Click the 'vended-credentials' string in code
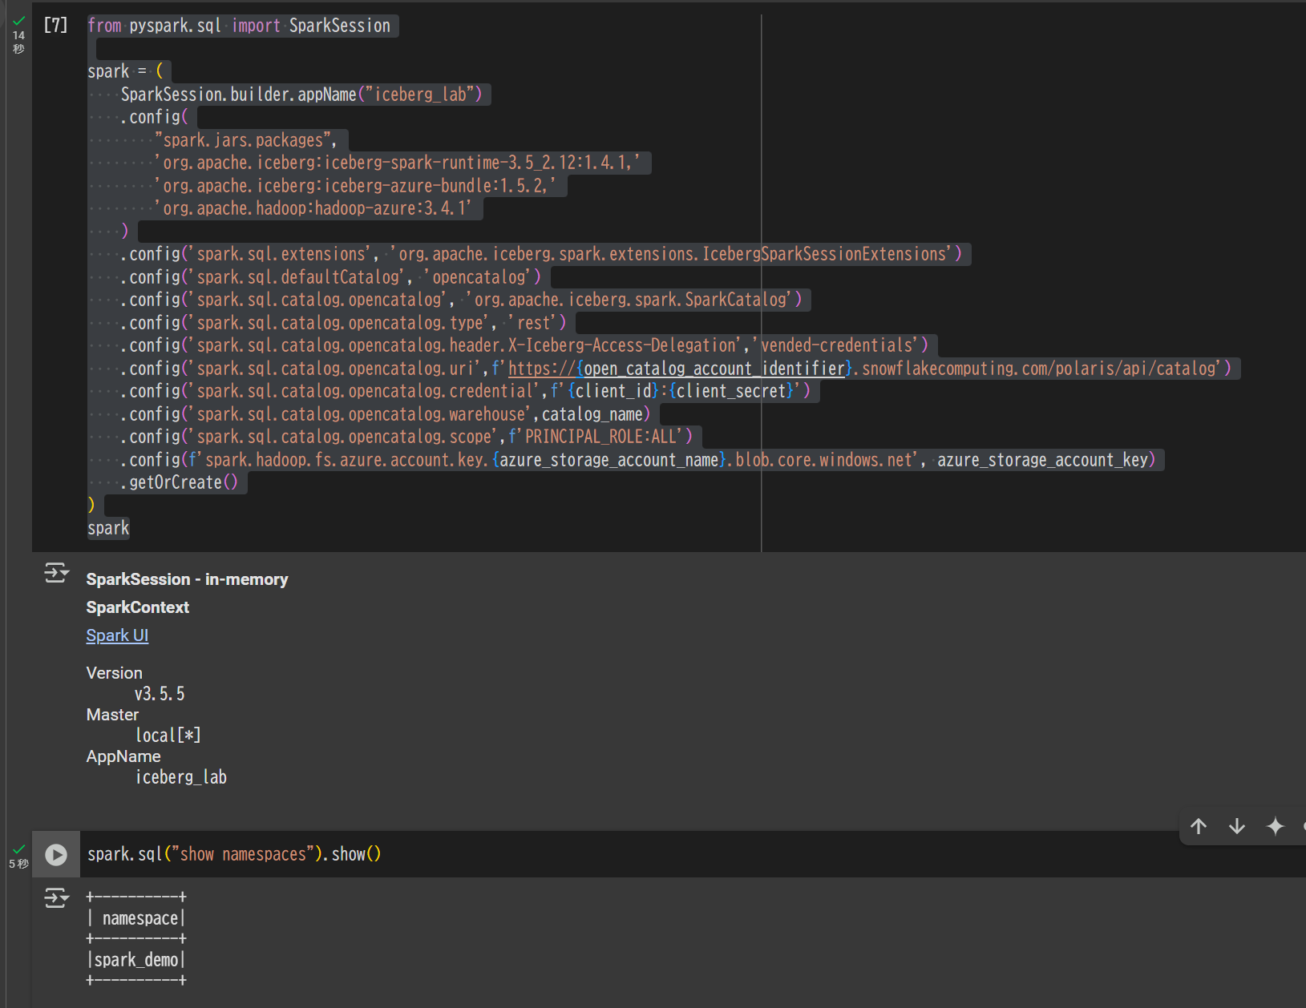The height and width of the screenshot is (1008, 1306). pyautogui.click(x=836, y=345)
